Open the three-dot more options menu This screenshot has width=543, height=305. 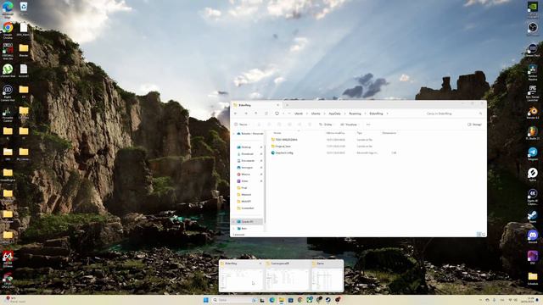(368, 125)
